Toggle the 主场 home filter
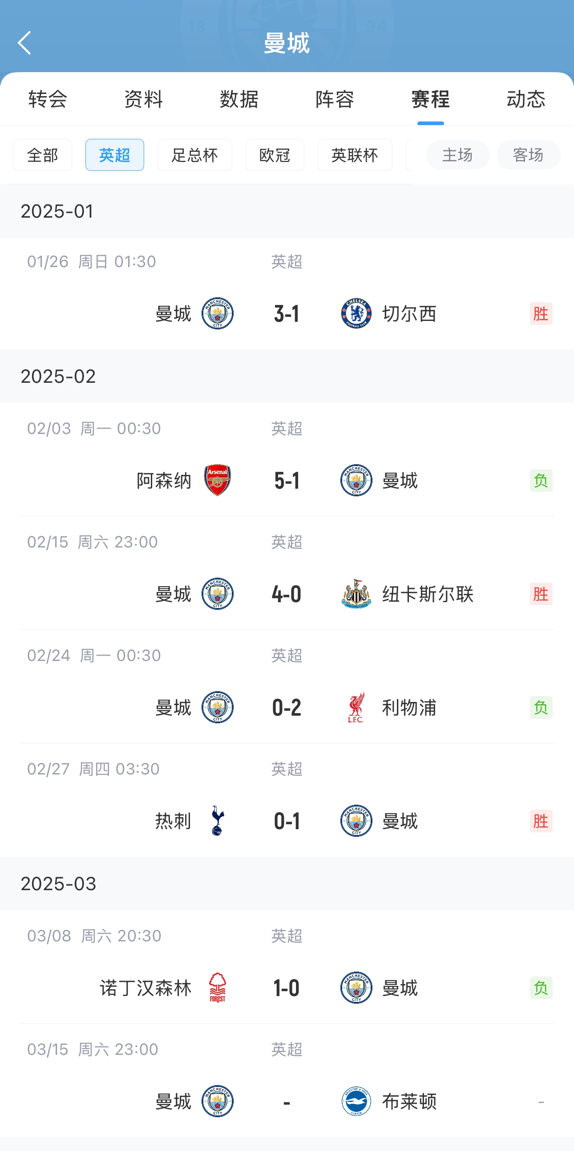 pos(457,155)
